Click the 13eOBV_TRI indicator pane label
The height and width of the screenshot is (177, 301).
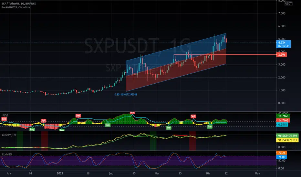[x=9, y=135]
